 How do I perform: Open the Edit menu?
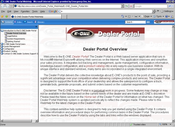(x=9, y=11)
